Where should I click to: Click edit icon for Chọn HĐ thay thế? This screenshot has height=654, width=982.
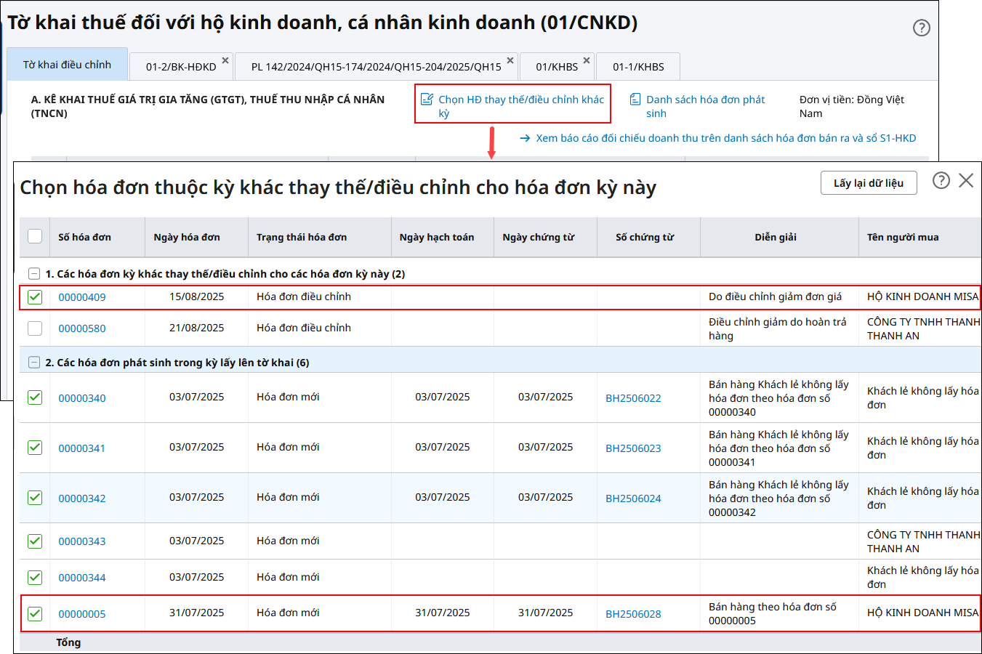[427, 100]
